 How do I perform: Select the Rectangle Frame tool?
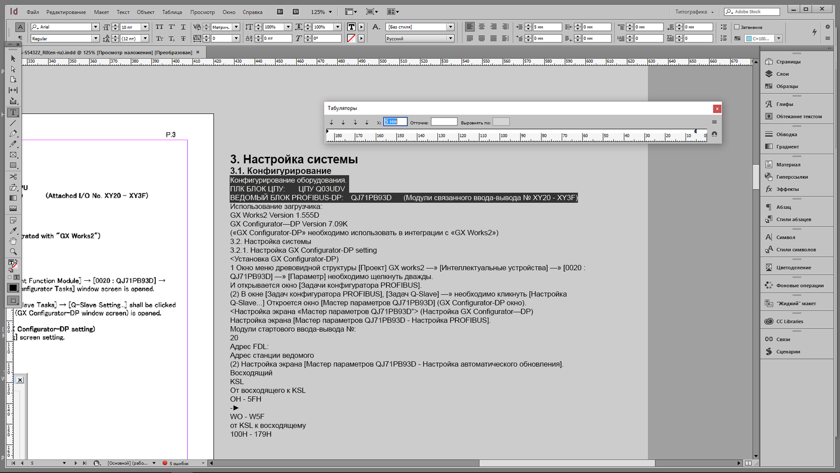point(13,155)
